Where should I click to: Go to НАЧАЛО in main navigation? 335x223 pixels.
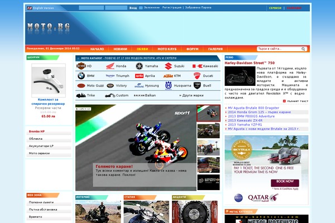(97, 49)
